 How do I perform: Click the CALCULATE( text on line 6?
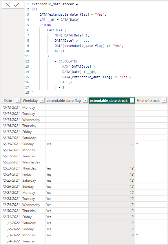pos(56,30)
